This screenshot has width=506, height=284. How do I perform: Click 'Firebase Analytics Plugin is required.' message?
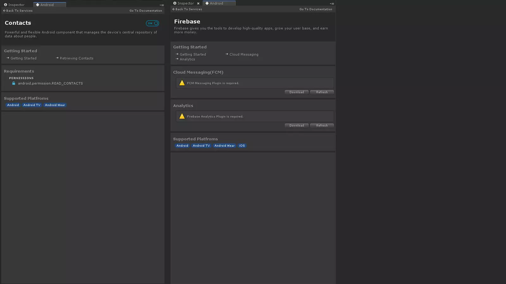pos(215,117)
